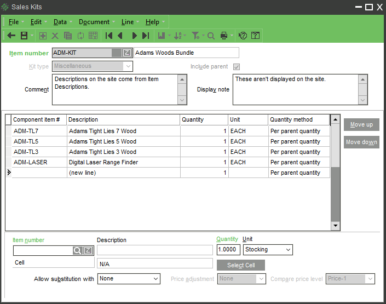Click the Move up button
The width and height of the screenshot is (386, 304).
(361, 124)
